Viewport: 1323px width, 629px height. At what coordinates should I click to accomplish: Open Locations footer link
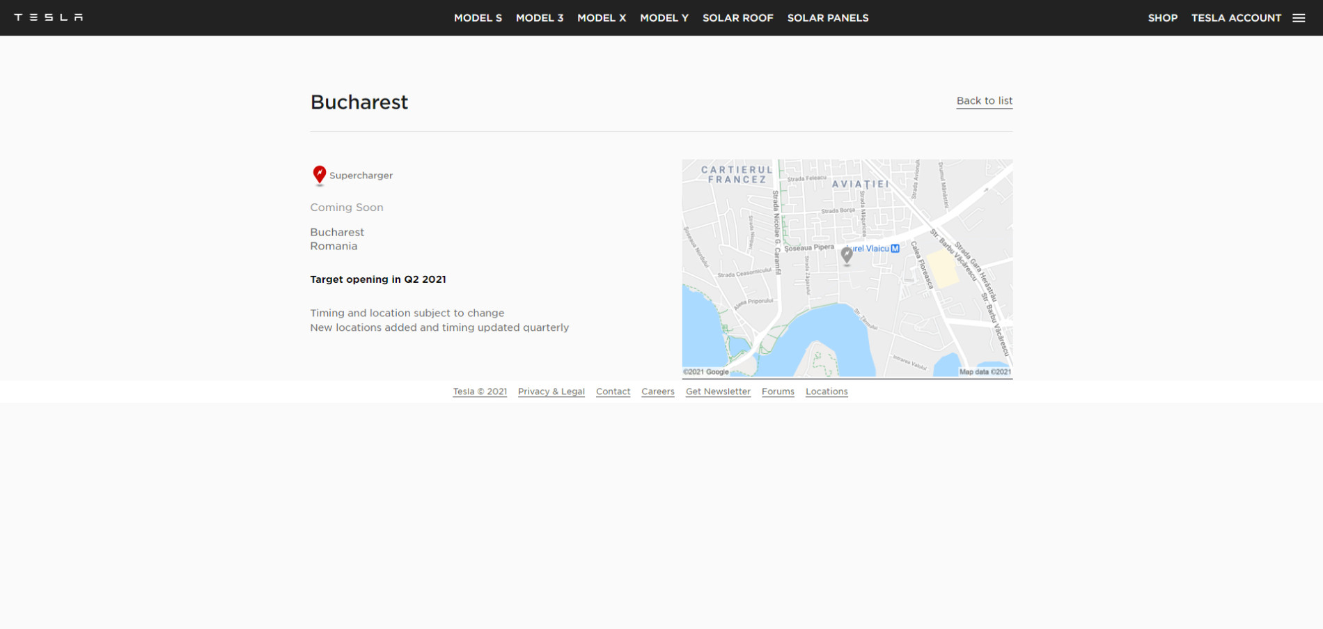coord(827,391)
